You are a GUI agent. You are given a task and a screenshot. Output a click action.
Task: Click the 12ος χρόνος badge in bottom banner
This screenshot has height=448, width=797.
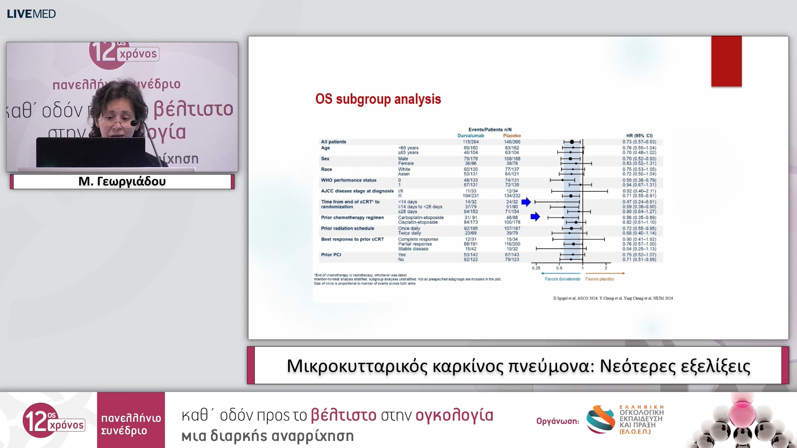[53, 420]
